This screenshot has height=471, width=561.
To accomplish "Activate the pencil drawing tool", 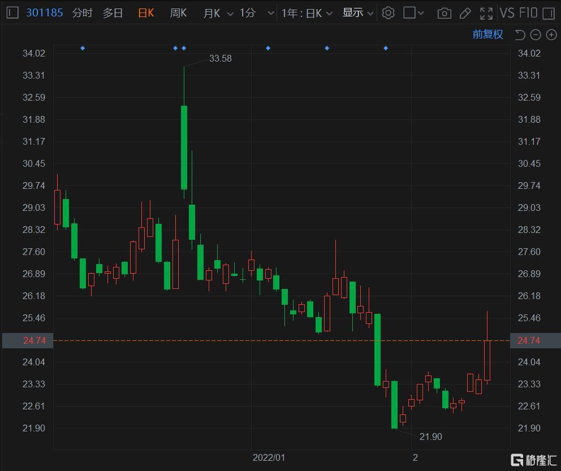I will coord(465,14).
